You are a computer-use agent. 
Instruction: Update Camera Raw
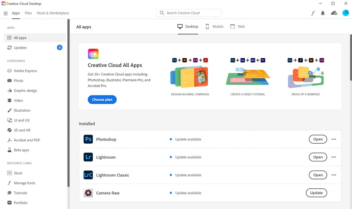coord(316,193)
